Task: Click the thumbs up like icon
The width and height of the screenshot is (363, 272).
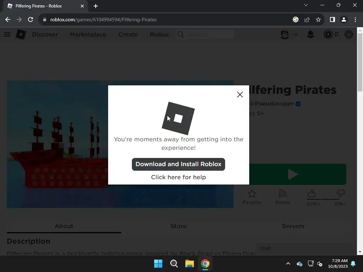Action: click(x=311, y=193)
